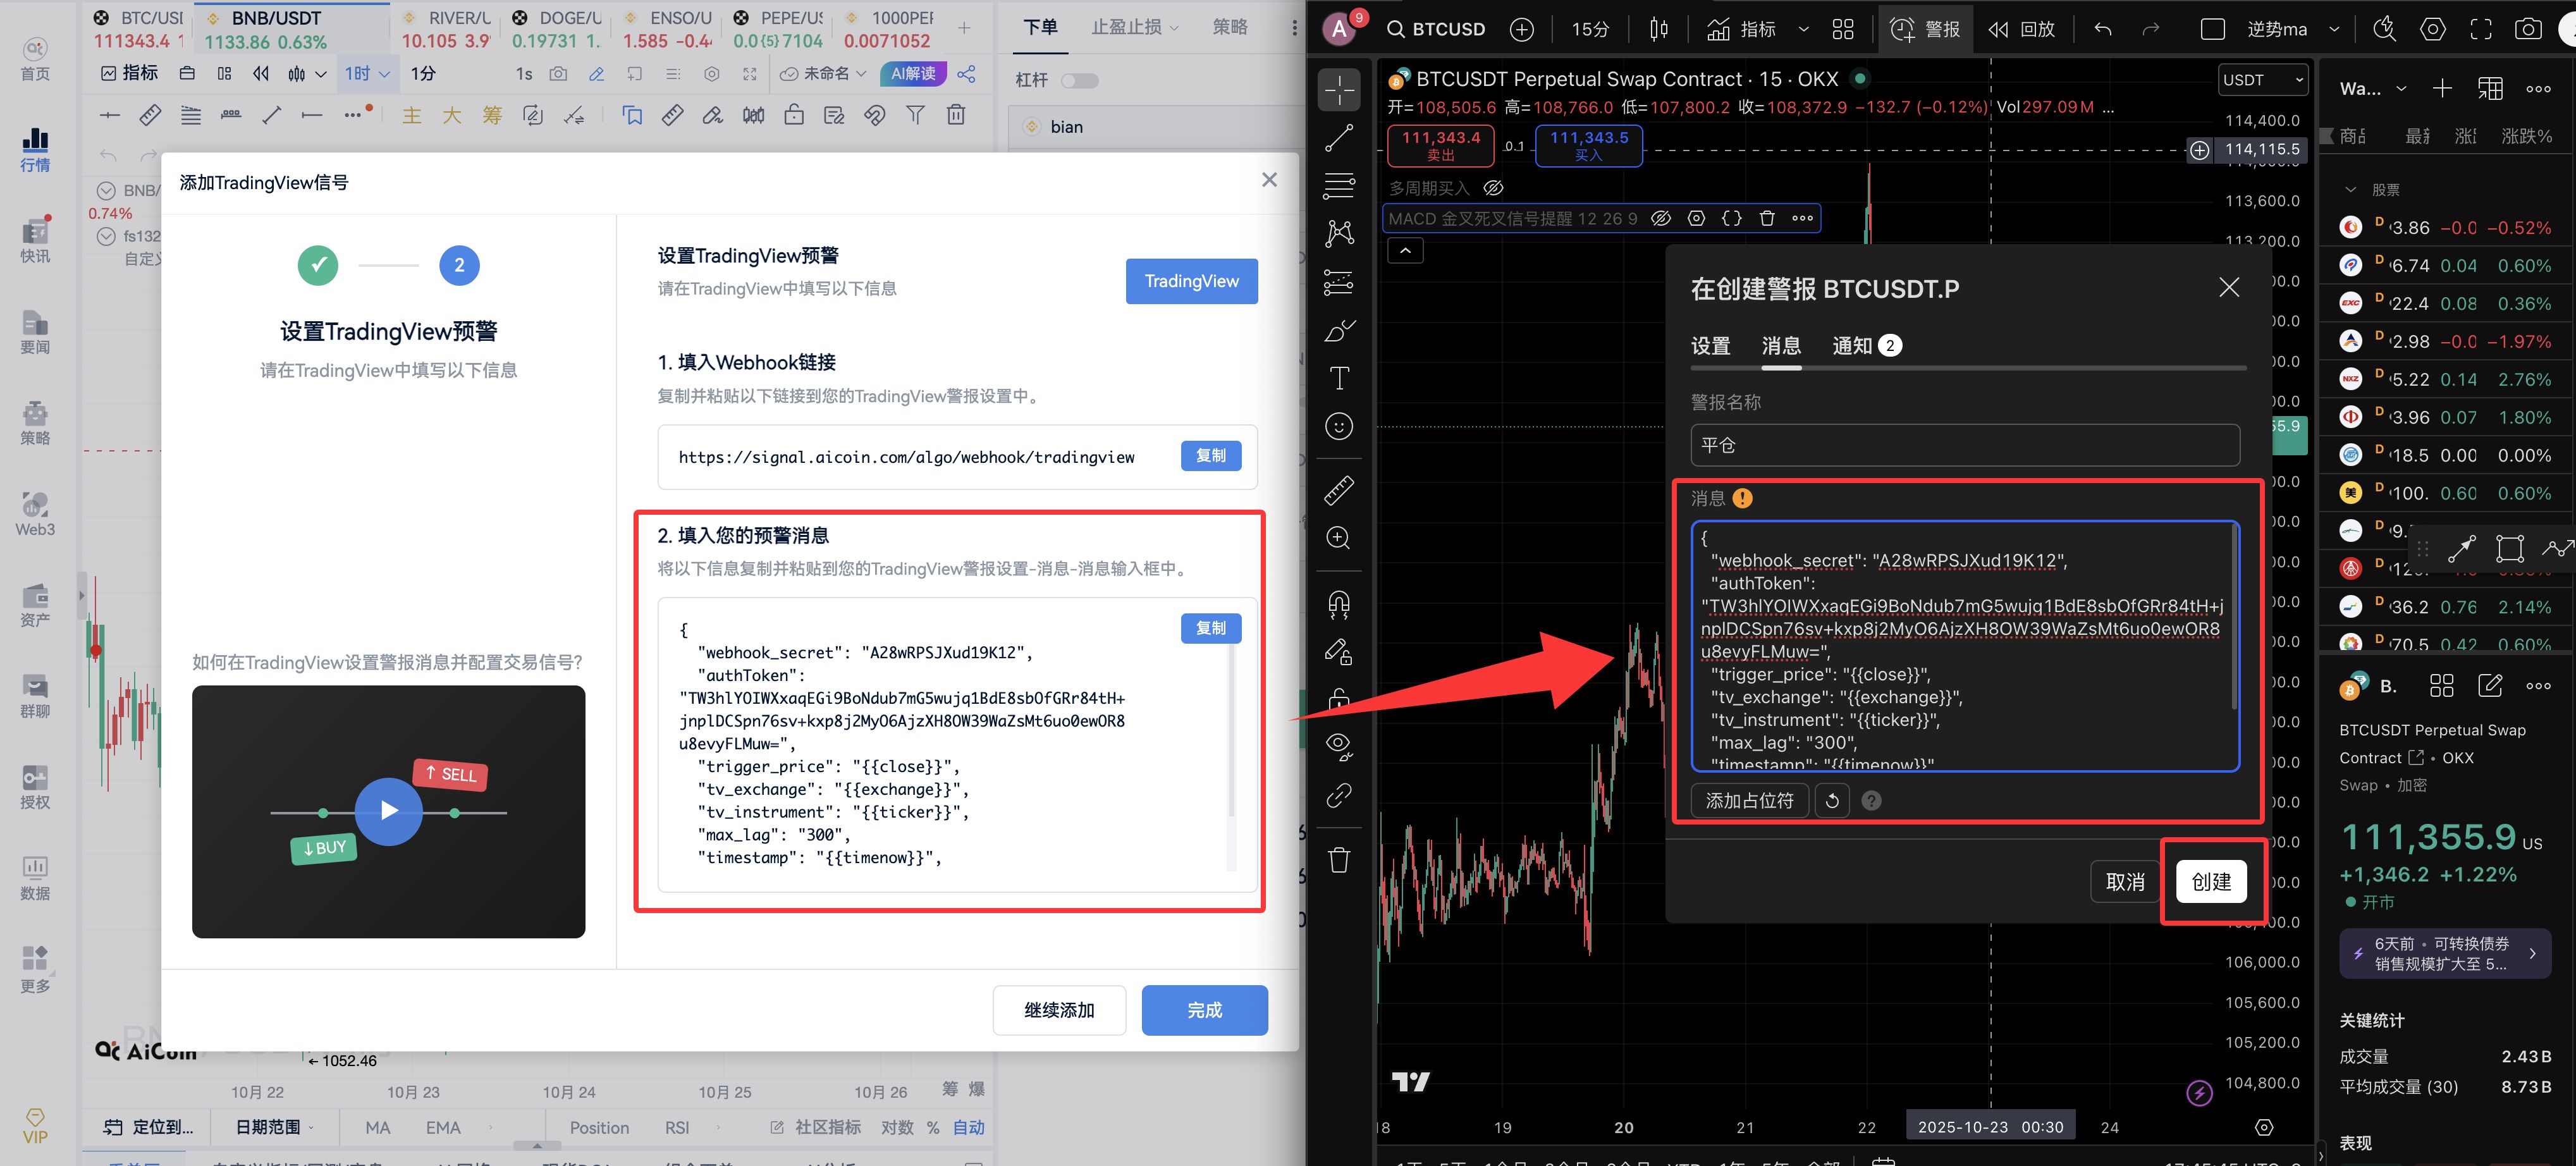Play the TradingView tutorial video
The image size is (2576, 1166).
tap(388, 811)
